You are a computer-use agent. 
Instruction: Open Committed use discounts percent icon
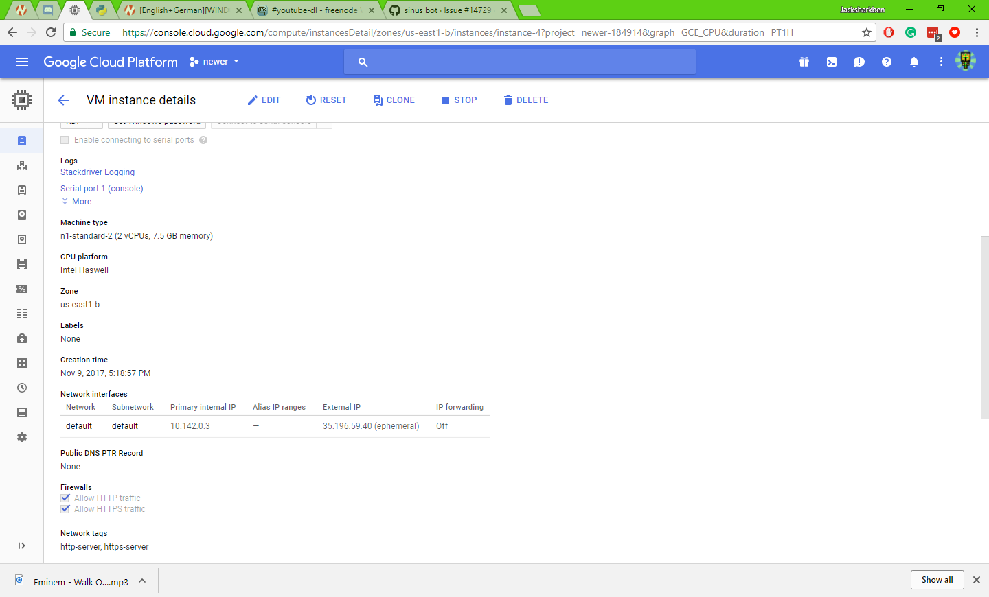[x=22, y=289]
